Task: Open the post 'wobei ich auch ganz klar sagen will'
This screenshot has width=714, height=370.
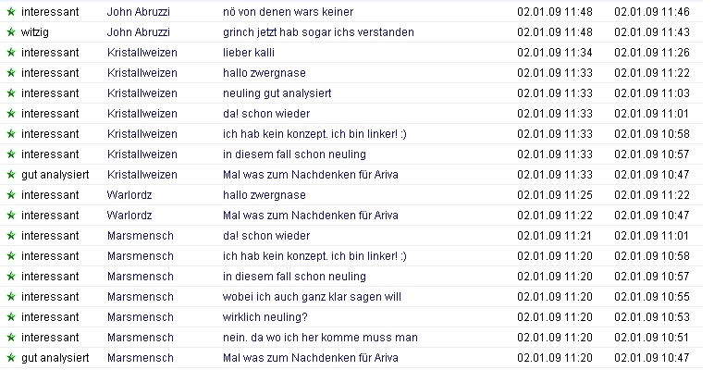Action: pos(312,297)
